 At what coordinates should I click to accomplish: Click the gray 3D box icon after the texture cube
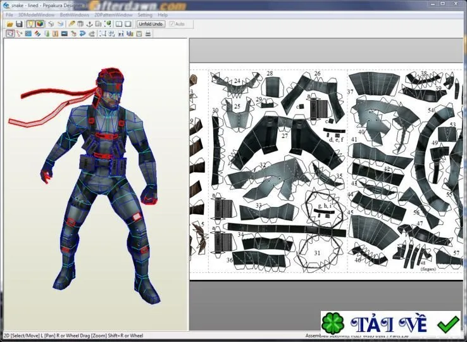(x=51, y=24)
